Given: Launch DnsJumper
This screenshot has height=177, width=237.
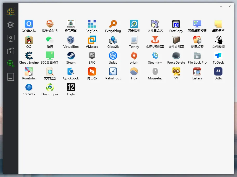Looking at the screenshot, I should (x=50, y=87).
